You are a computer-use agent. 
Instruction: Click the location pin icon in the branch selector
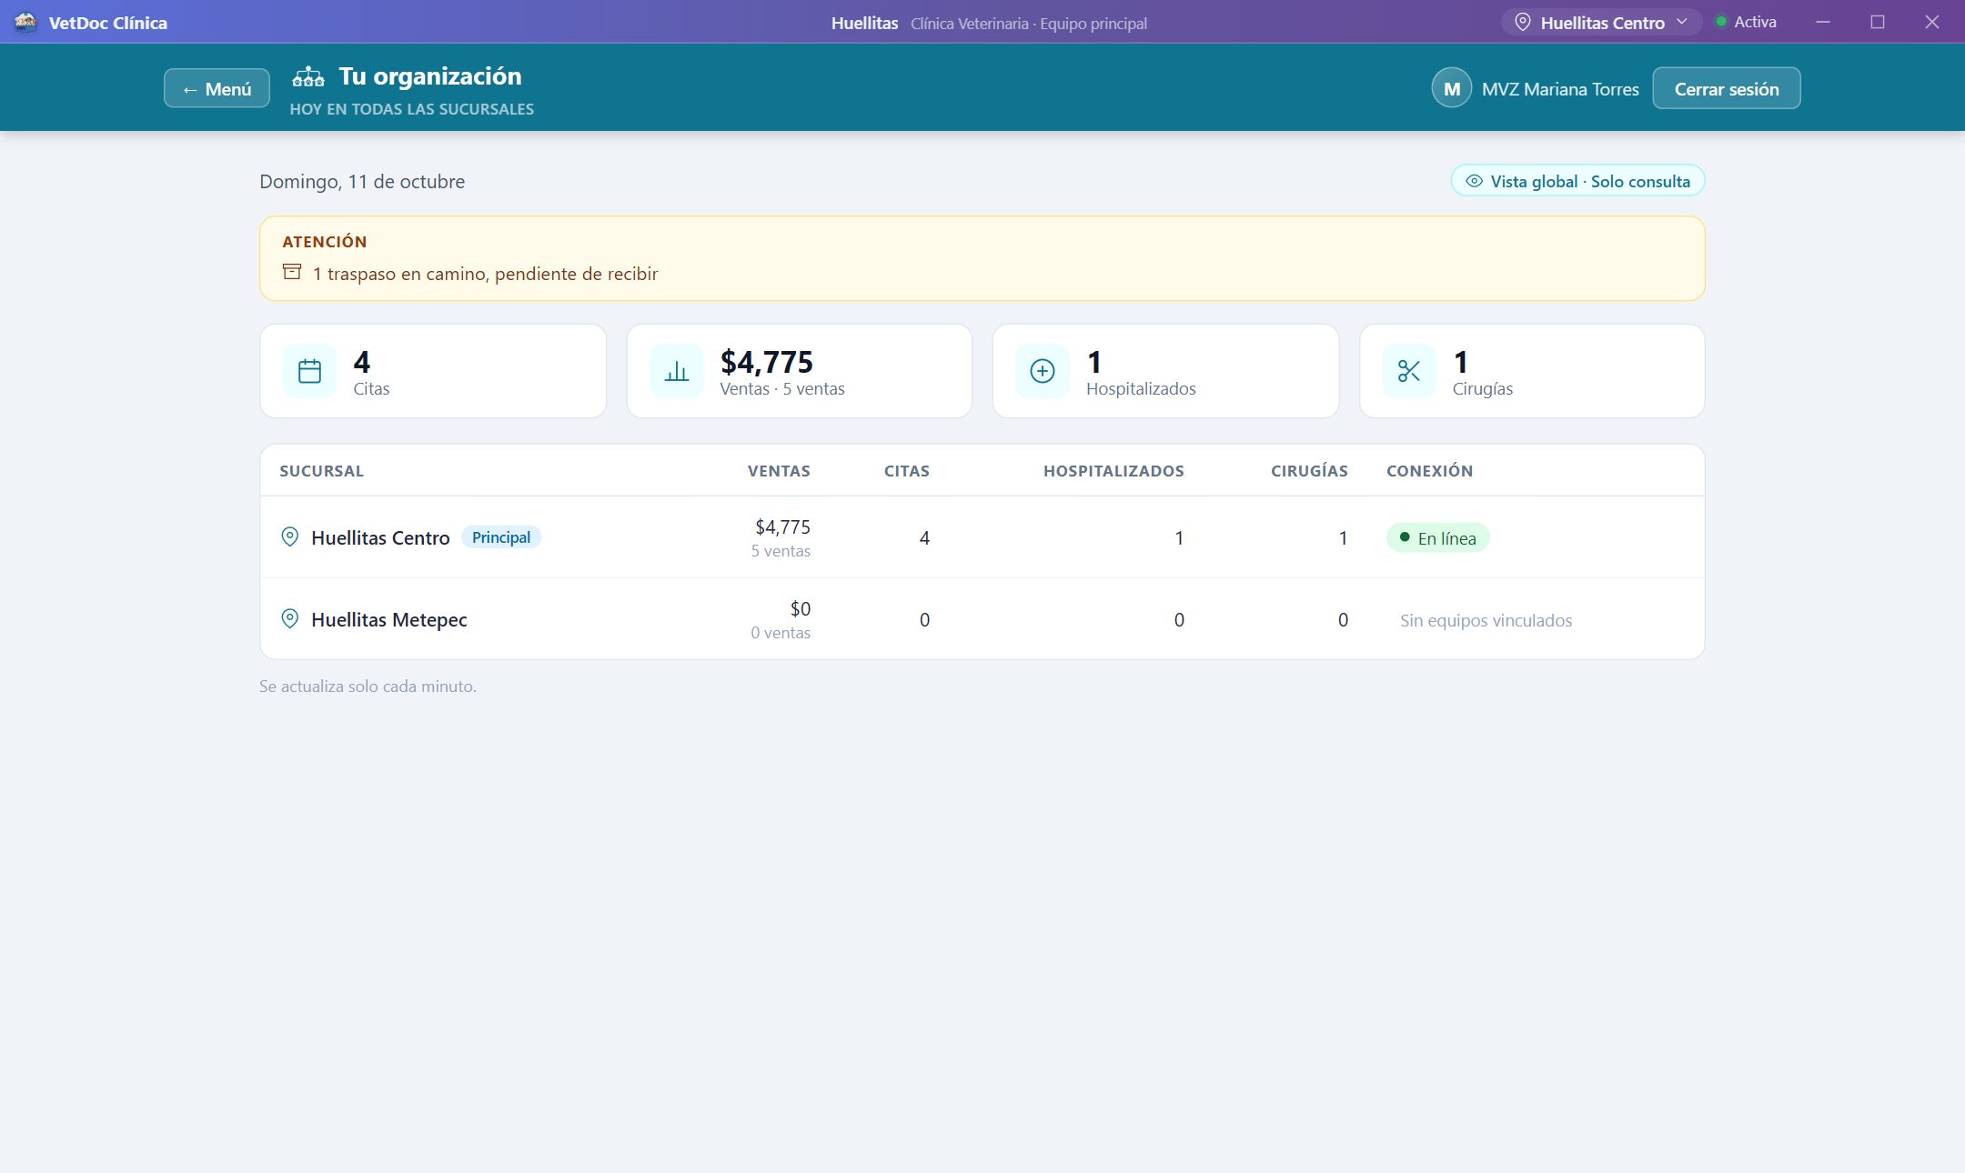point(1522,23)
